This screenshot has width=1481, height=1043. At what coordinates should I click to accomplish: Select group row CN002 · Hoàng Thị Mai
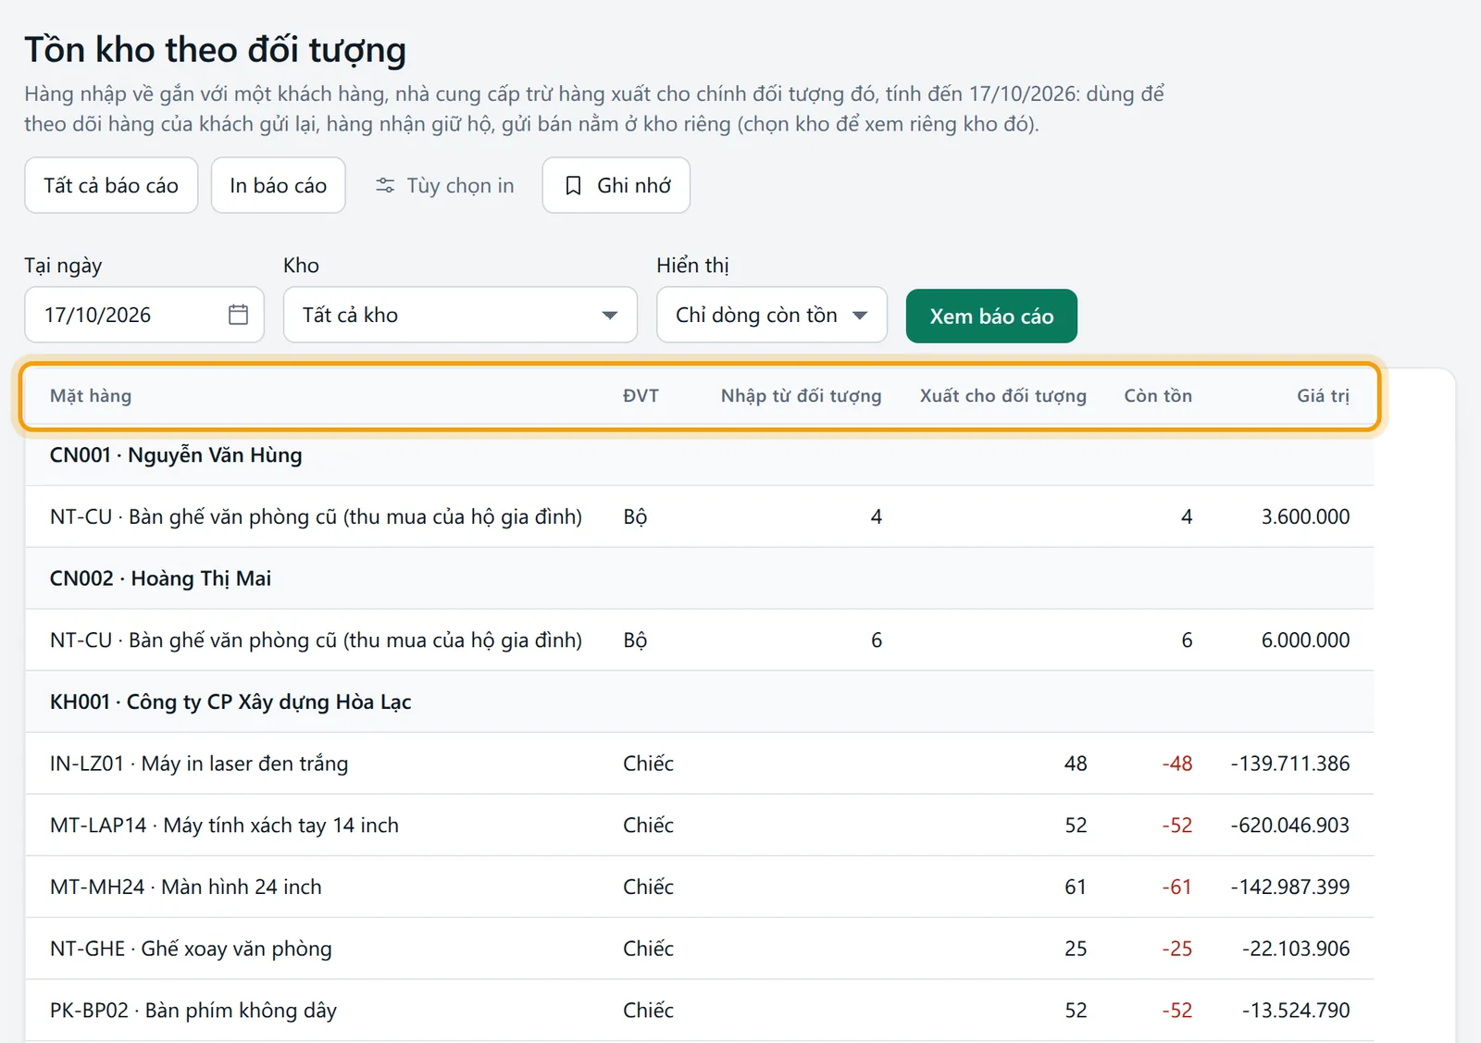(x=699, y=578)
